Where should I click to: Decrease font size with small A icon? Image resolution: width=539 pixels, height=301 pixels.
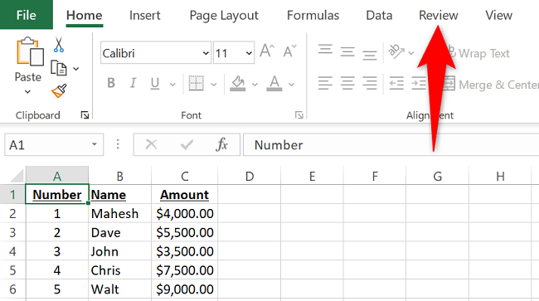pyautogui.click(x=289, y=51)
